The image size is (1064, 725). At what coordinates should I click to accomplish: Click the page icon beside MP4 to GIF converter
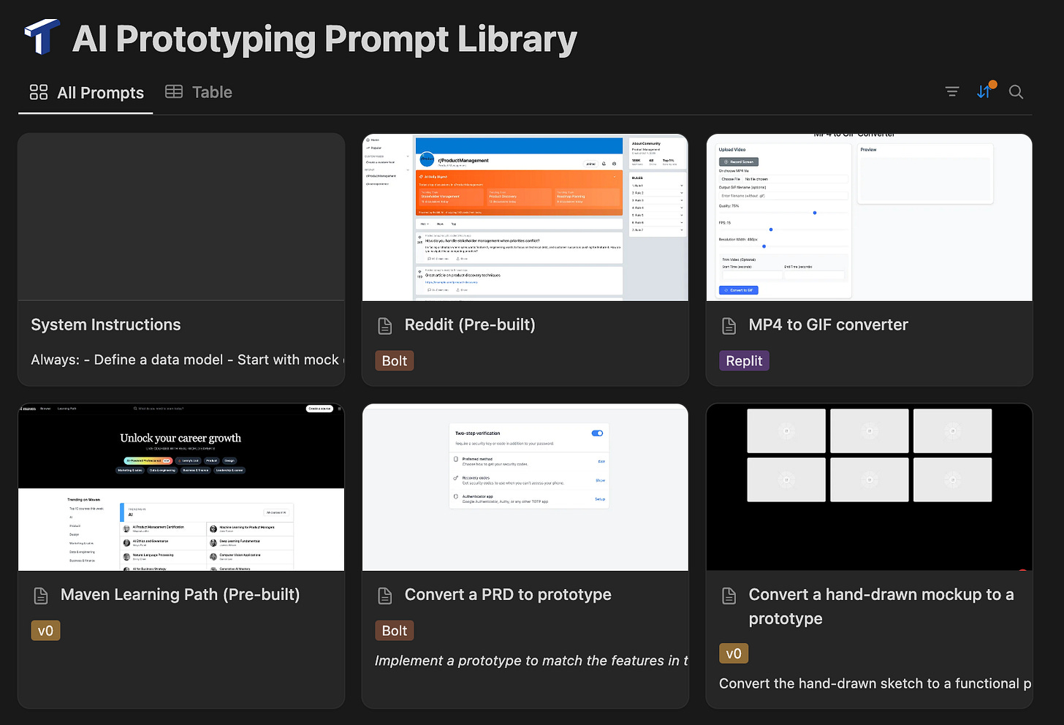(729, 326)
